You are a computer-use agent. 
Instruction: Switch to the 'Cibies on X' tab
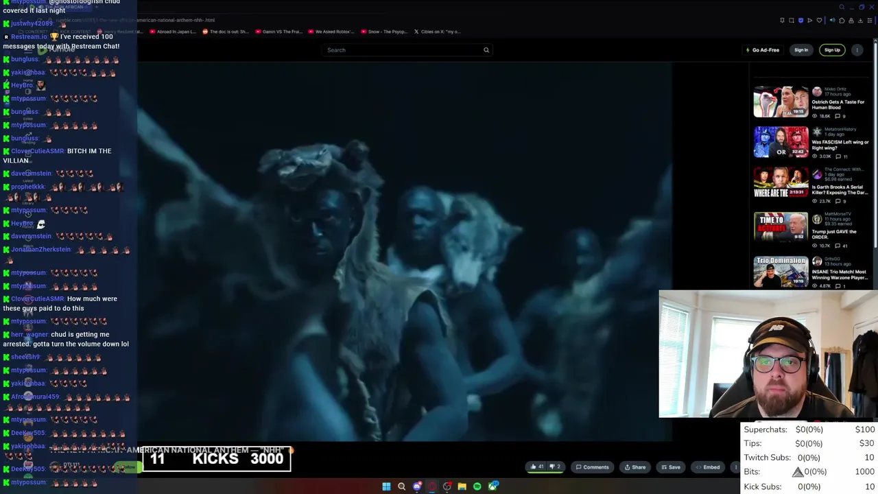438,32
